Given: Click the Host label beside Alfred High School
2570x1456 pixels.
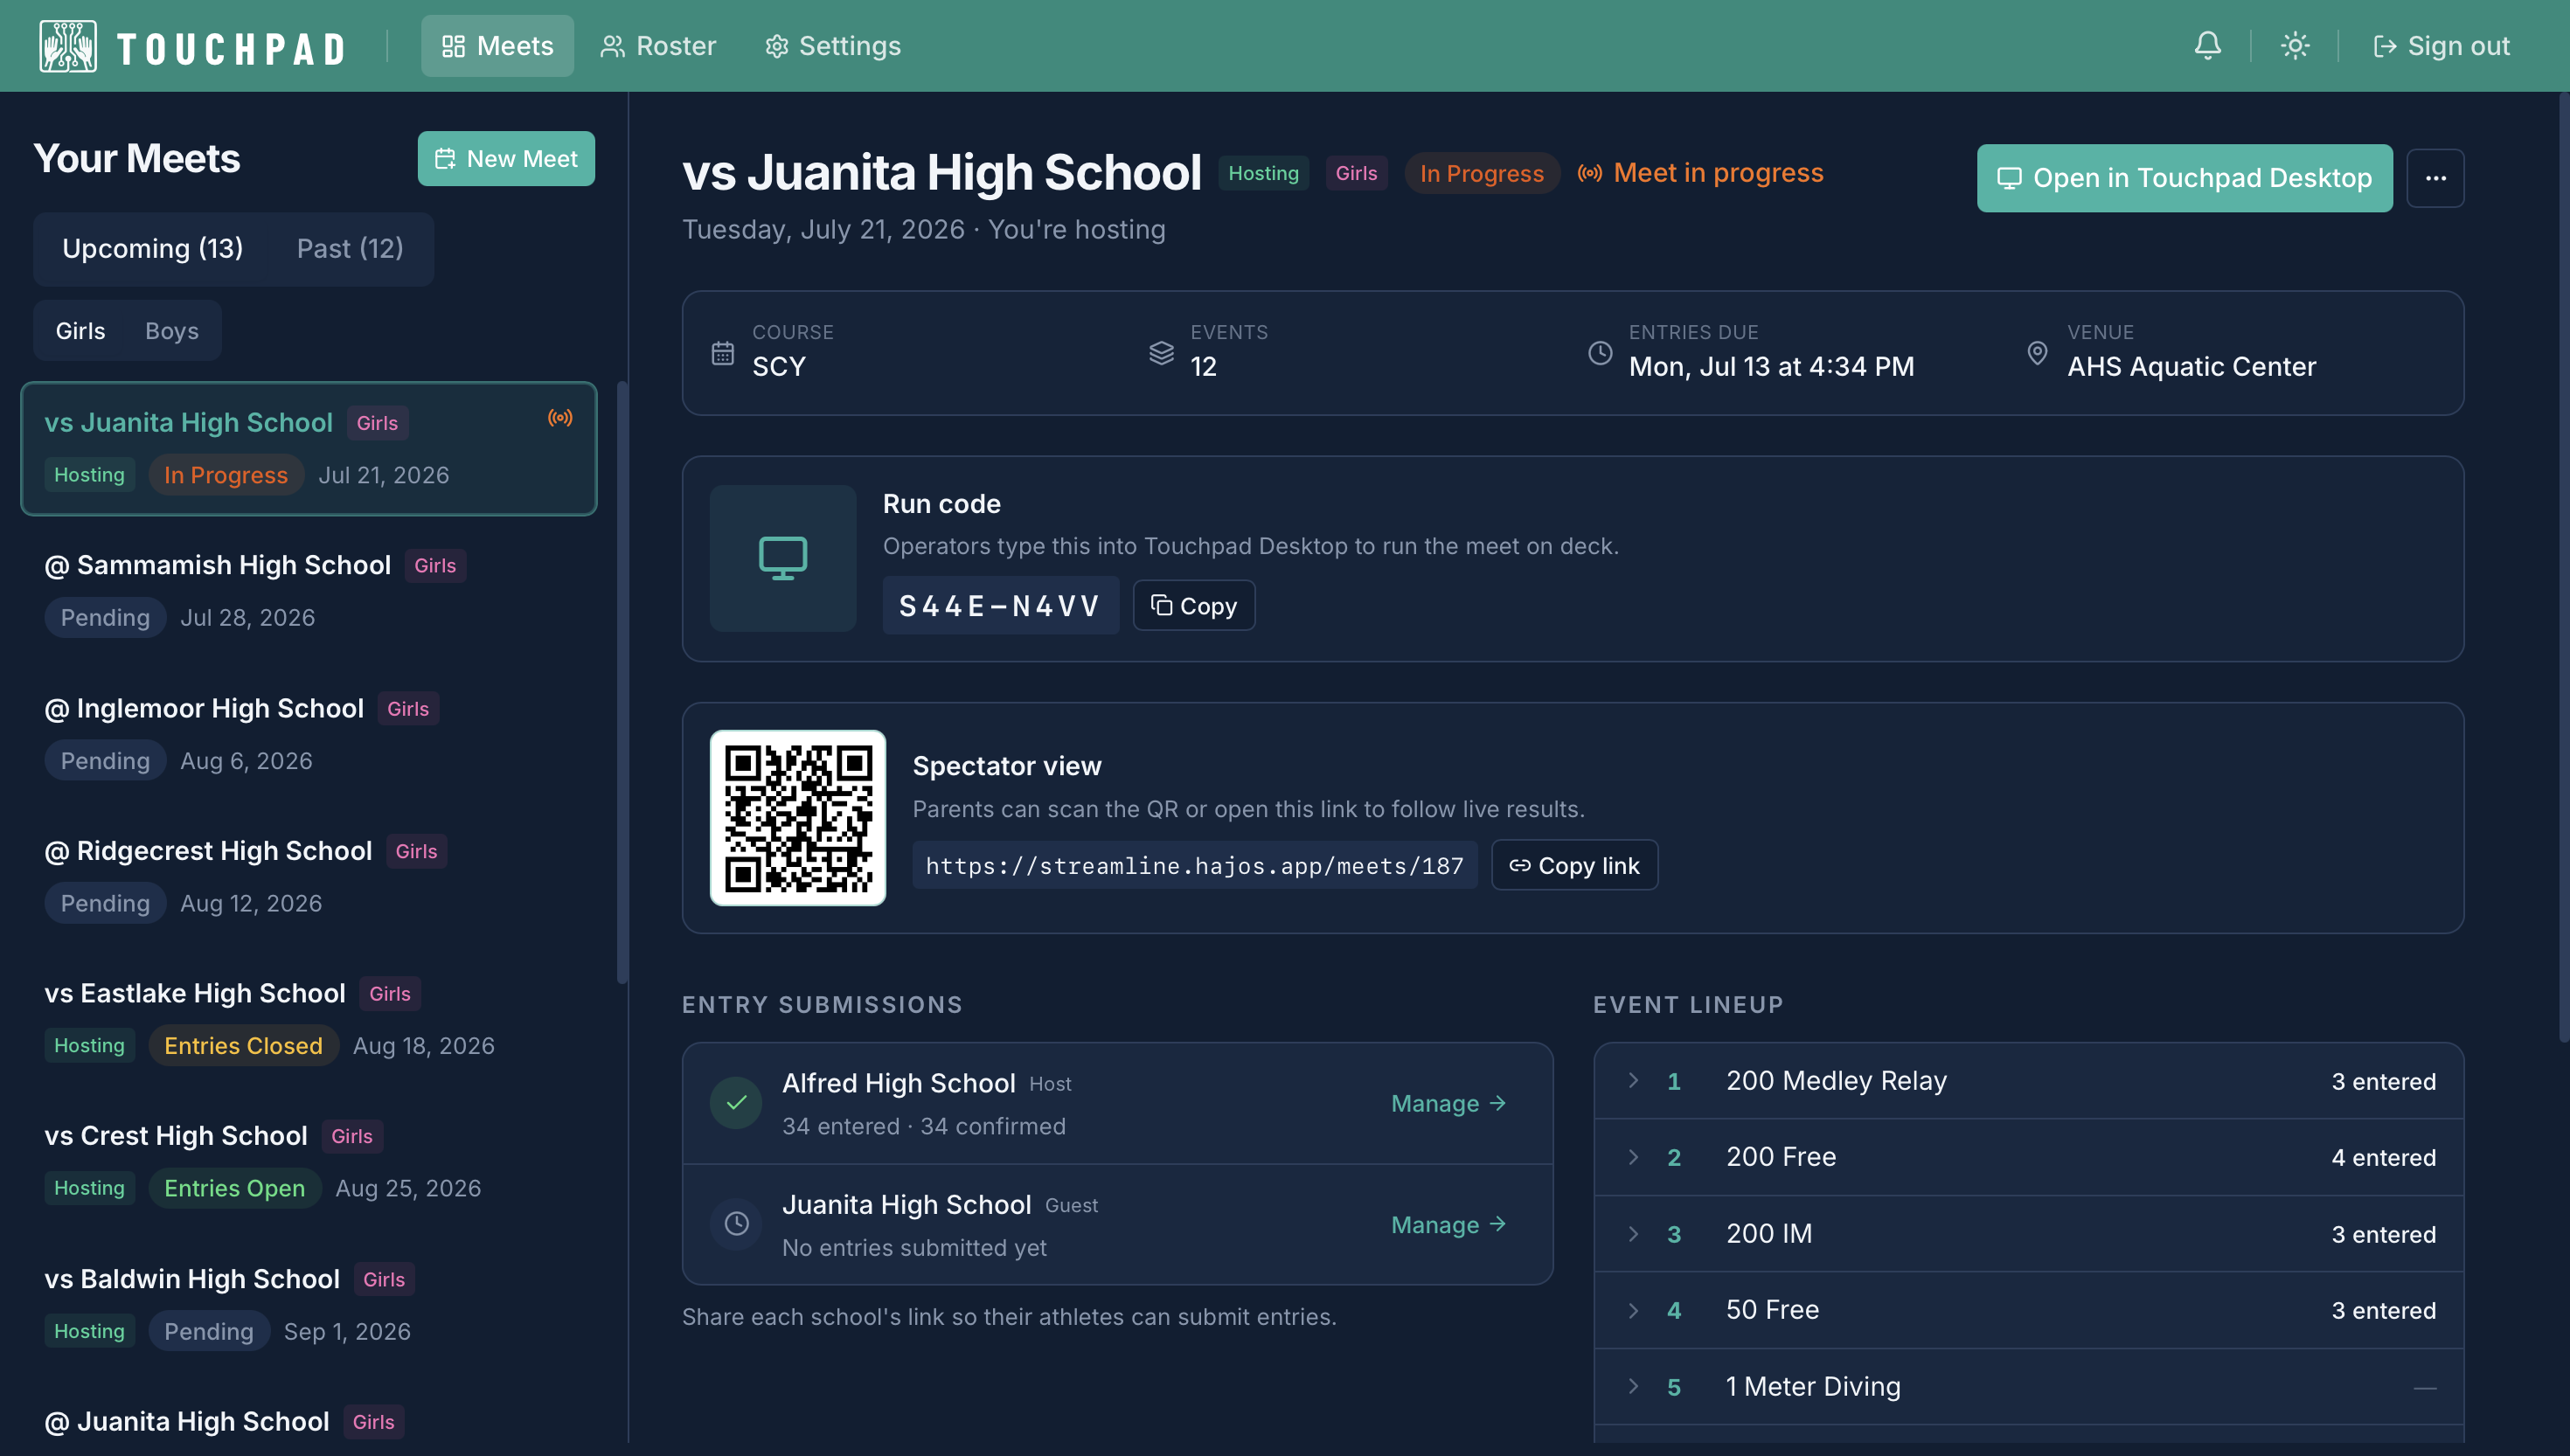Looking at the screenshot, I should [x=1050, y=1083].
